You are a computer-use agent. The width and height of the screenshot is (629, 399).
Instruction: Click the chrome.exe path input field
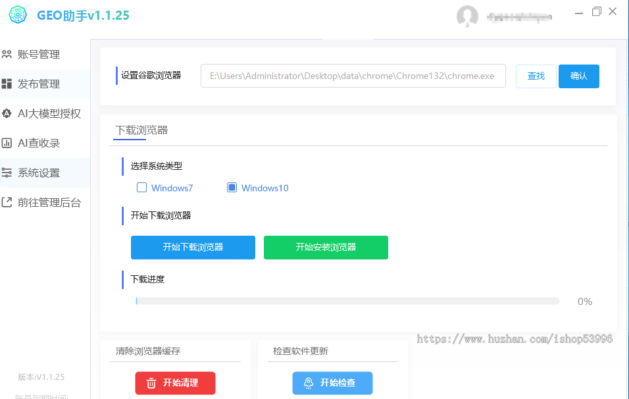click(x=353, y=76)
